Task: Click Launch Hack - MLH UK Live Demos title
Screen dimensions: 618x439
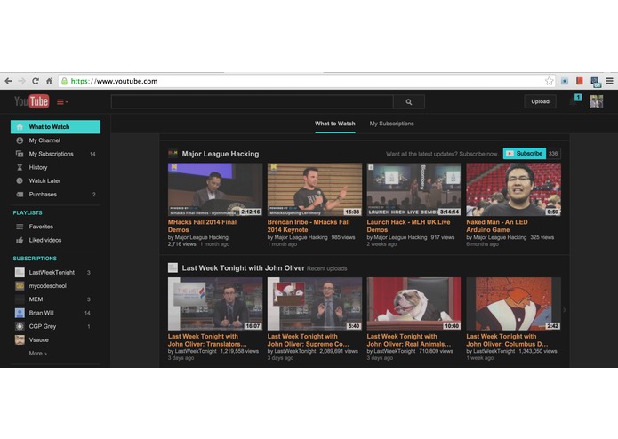Action: point(409,226)
